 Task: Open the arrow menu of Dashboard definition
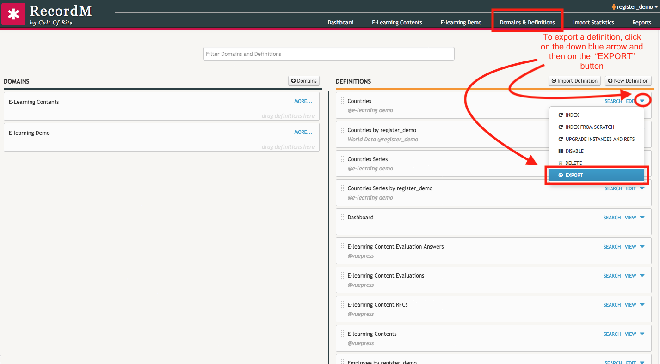[x=642, y=217]
